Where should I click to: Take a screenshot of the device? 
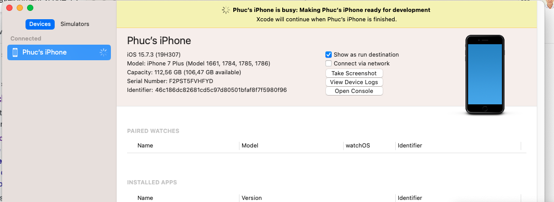click(354, 73)
